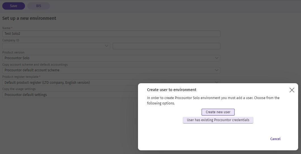The image size is (301, 154).
Task: Cancel the create user dialog
Action: pos(275,139)
